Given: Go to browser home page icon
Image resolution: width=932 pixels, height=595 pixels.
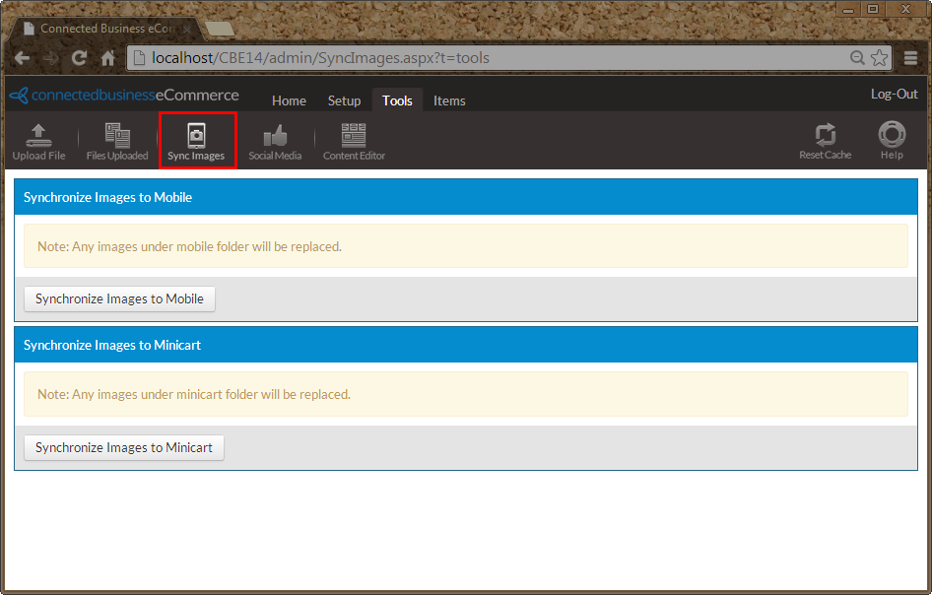Looking at the screenshot, I should (x=108, y=58).
